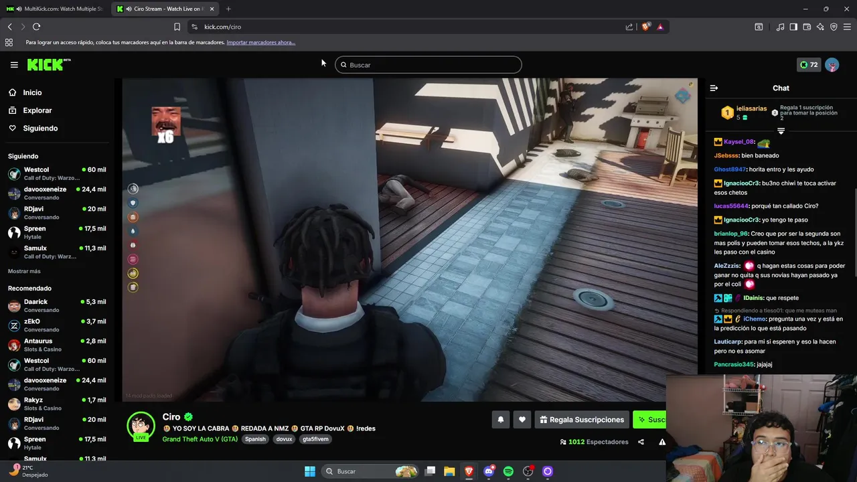Open Discord from the taskbar
This screenshot has height=482, width=857.
pyautogui.click(x=489, y=471)
